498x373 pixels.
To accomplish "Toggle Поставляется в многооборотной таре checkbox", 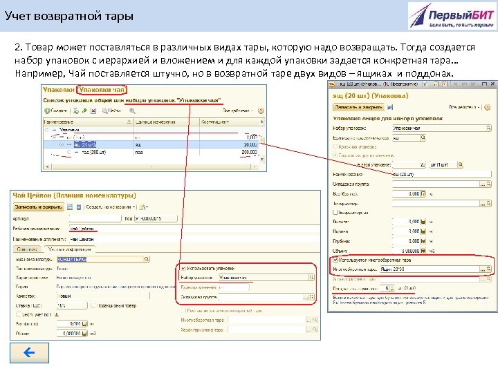I will [x=183, y=311].
